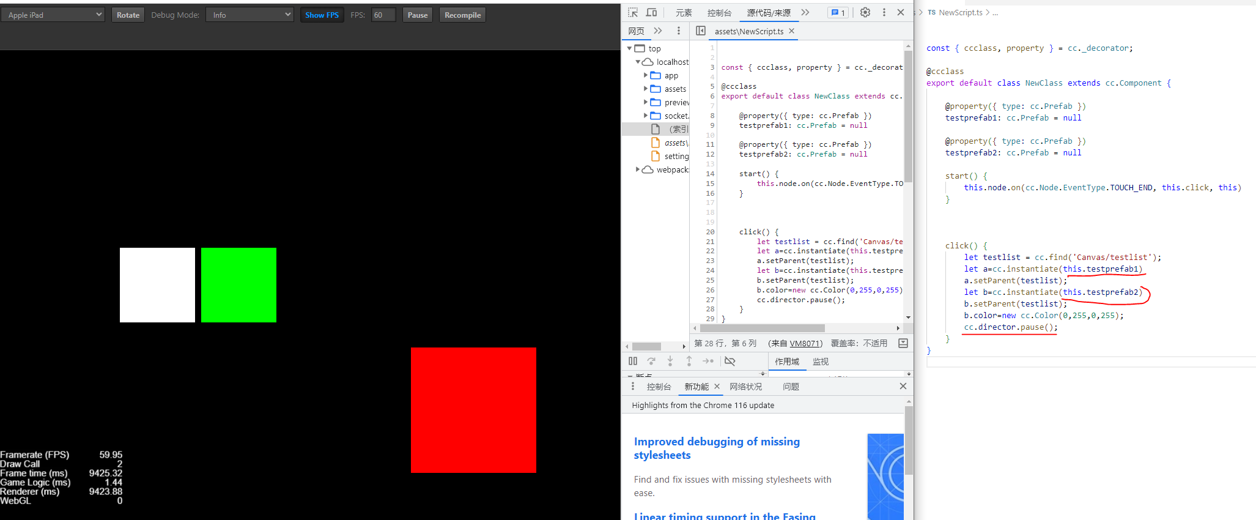Click the What's New promo thumbnail image
The image size is (1256, 520).
(885, 477)
